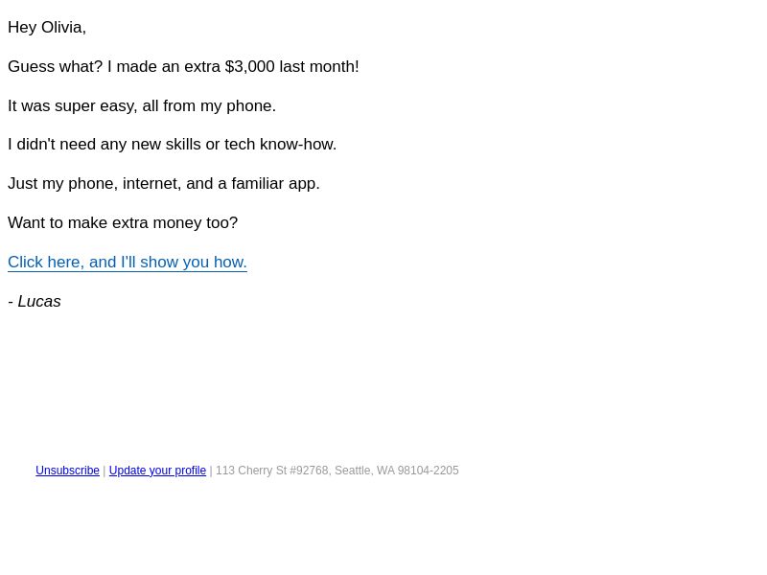
Task: Open the Update your profile link
Action: click(157, 471)
